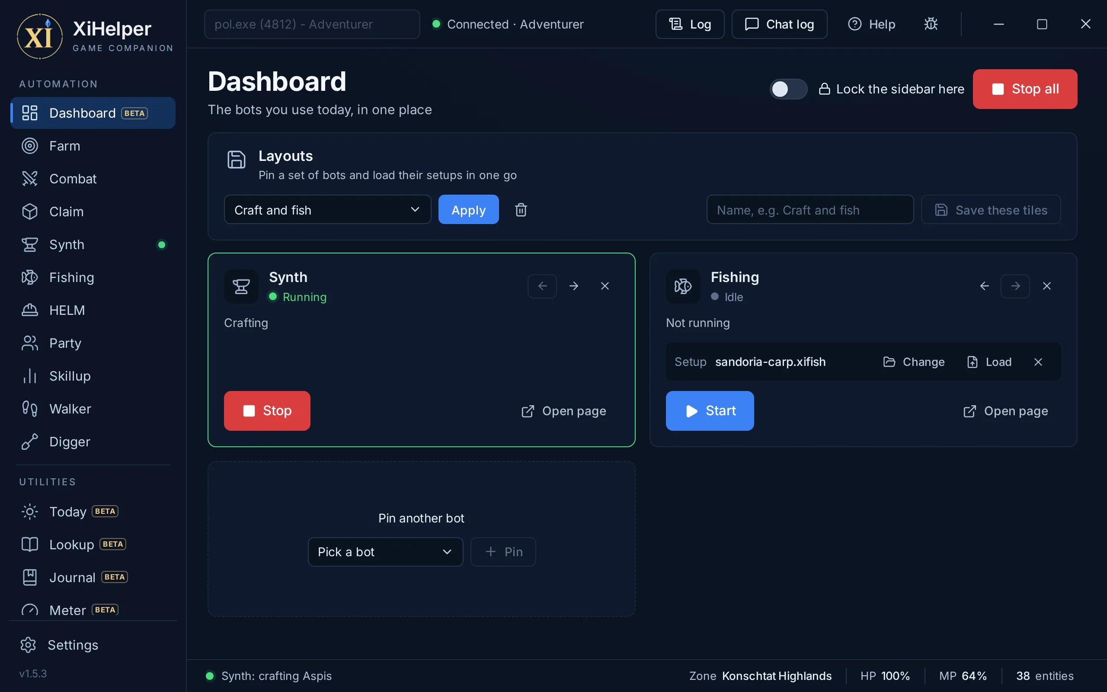1107x692 pixels.
Task: Open the Synth sidebar item
Action: tap(93, 245)
